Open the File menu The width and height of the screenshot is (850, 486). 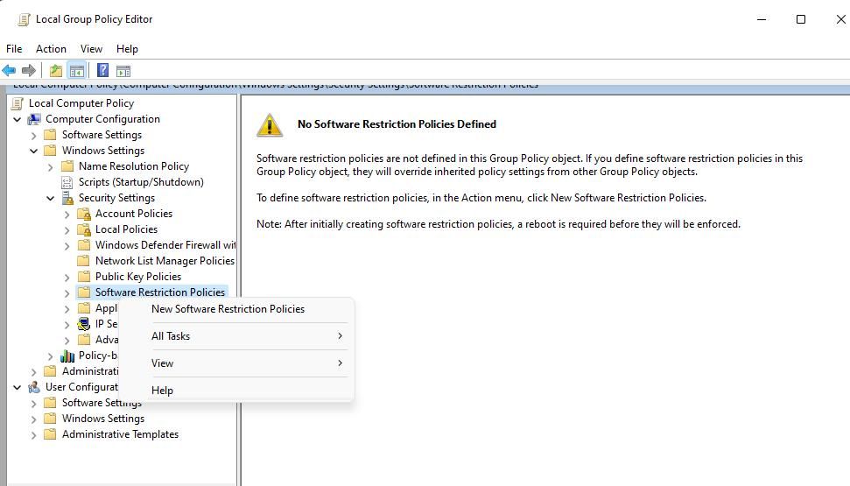[14, 49]
